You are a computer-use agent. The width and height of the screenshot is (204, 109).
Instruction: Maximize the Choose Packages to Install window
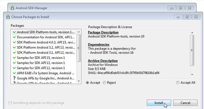coord(187,17)
